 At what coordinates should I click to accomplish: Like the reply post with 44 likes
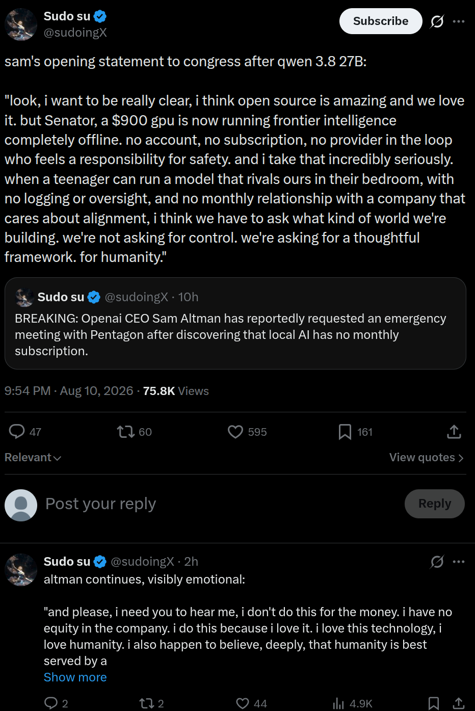click(x=243, y=703)
